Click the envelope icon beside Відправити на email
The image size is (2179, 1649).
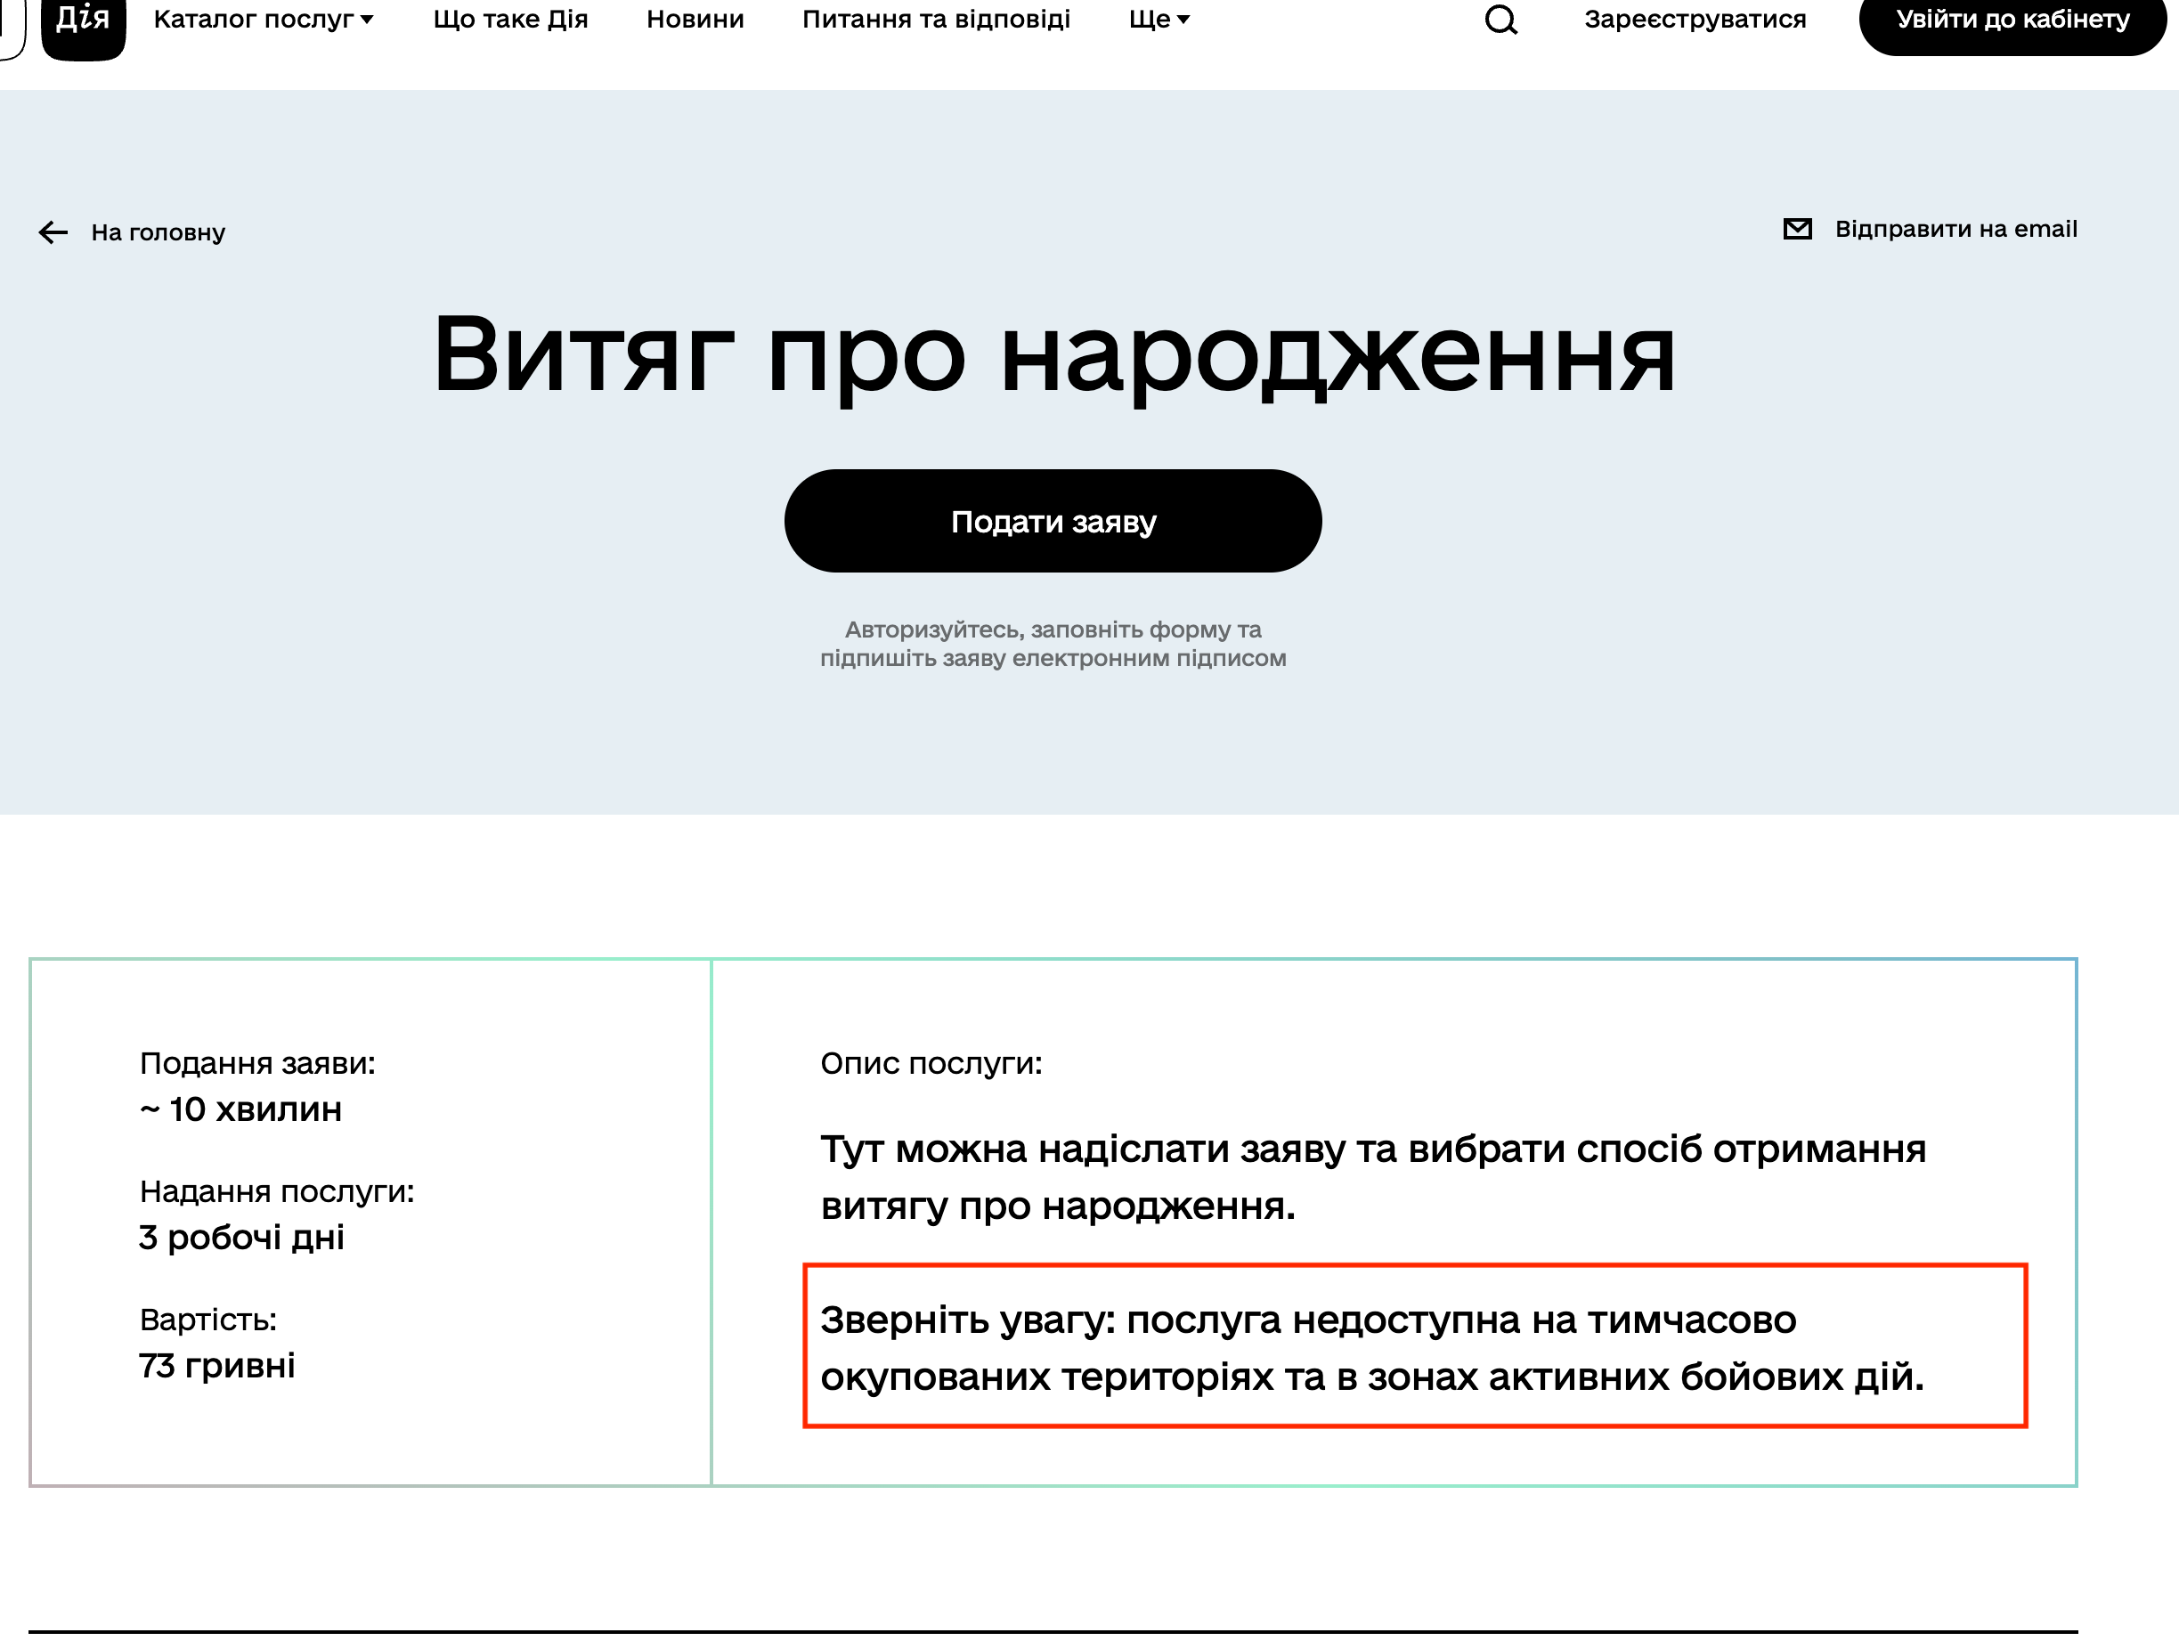1797,228
